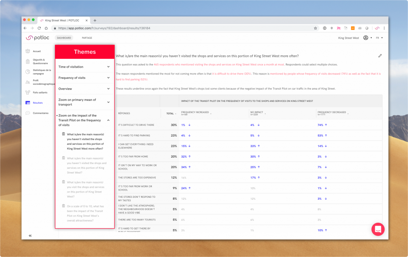
Task: Open the FR language dropdown
Action: coord(379,38)
